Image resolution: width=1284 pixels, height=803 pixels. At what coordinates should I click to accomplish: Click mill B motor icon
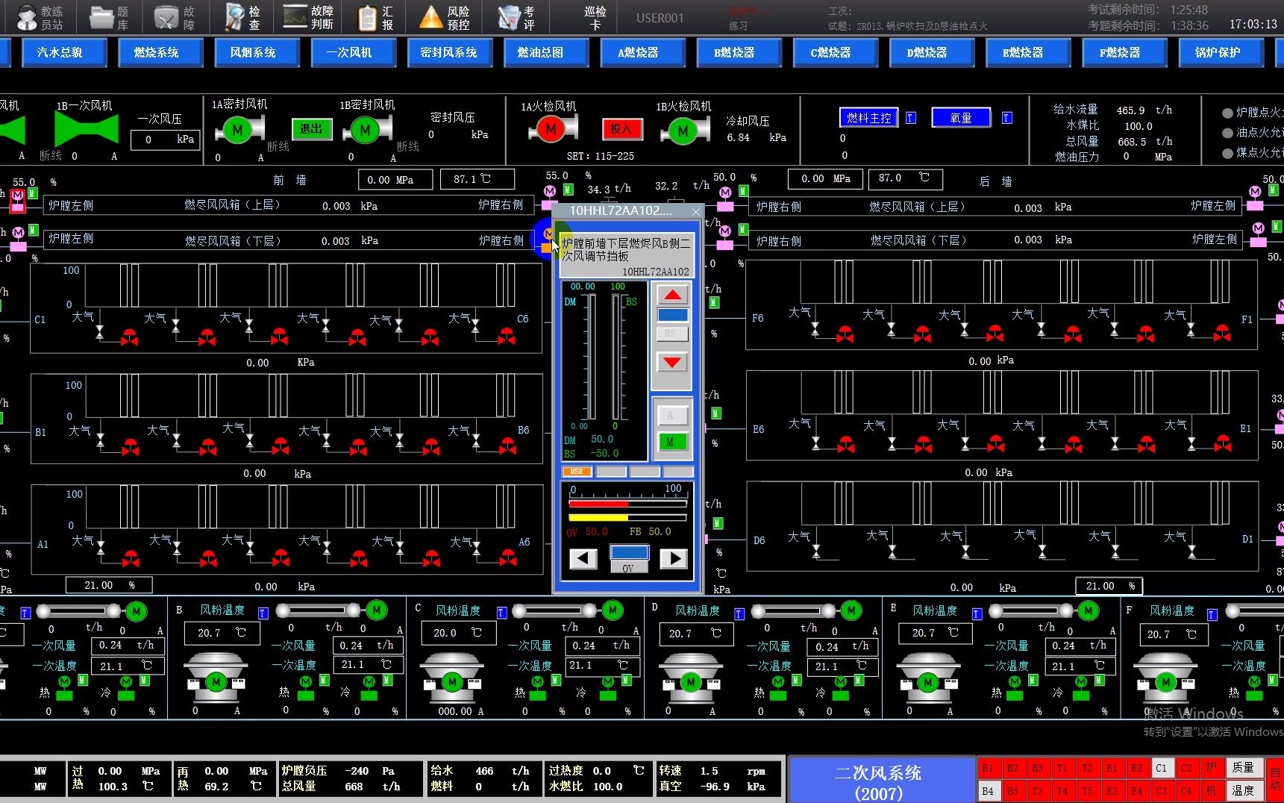point(216,681)
